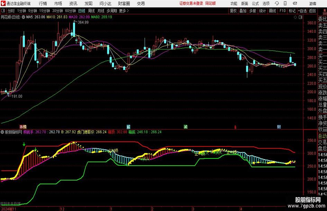Click the 箱底 246.18 indicator value
Screen dimensions: 327x211
coord(138,132)
